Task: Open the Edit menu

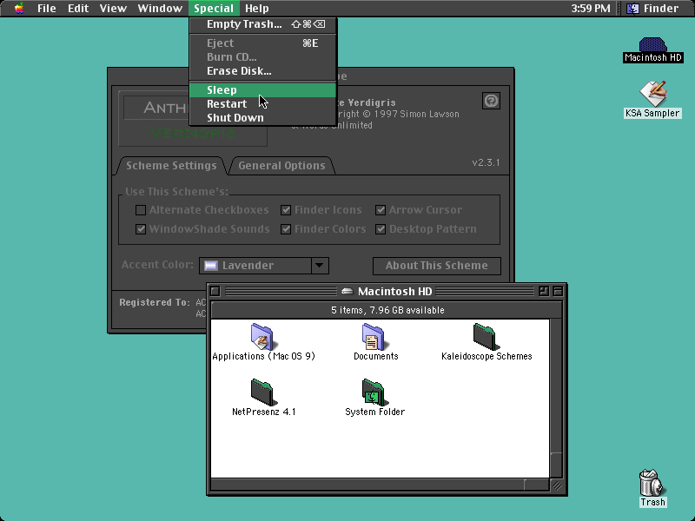Action: point(78,8)
